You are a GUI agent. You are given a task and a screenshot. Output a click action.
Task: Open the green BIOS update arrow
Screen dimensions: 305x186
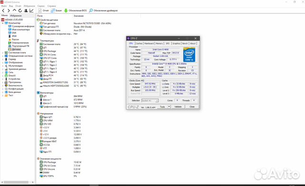pyautogui.click(x=66, y=10)
